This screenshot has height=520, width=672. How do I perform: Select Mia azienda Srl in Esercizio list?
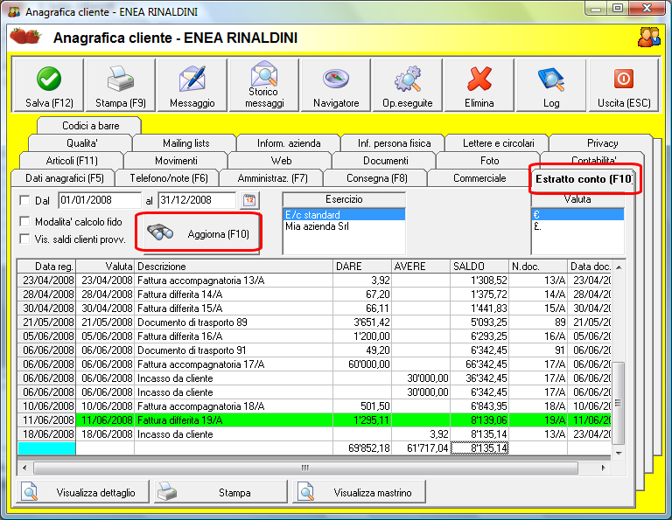(x=344, y=226)
